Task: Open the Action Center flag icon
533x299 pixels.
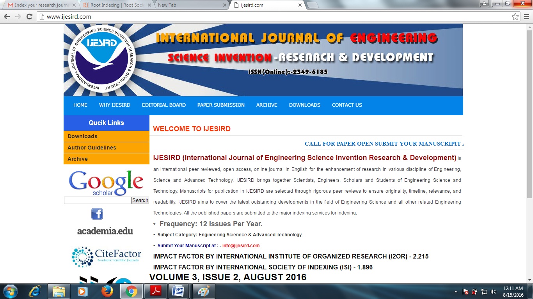Action: pos(465,292)
